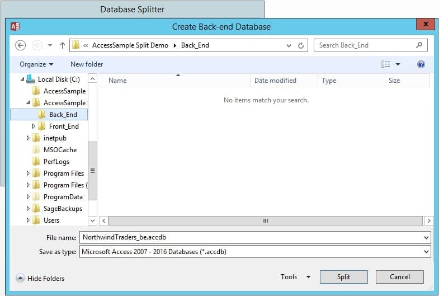Collapse the expanded AccessSample folder node
439x296 pixels.
pos(28,103)
